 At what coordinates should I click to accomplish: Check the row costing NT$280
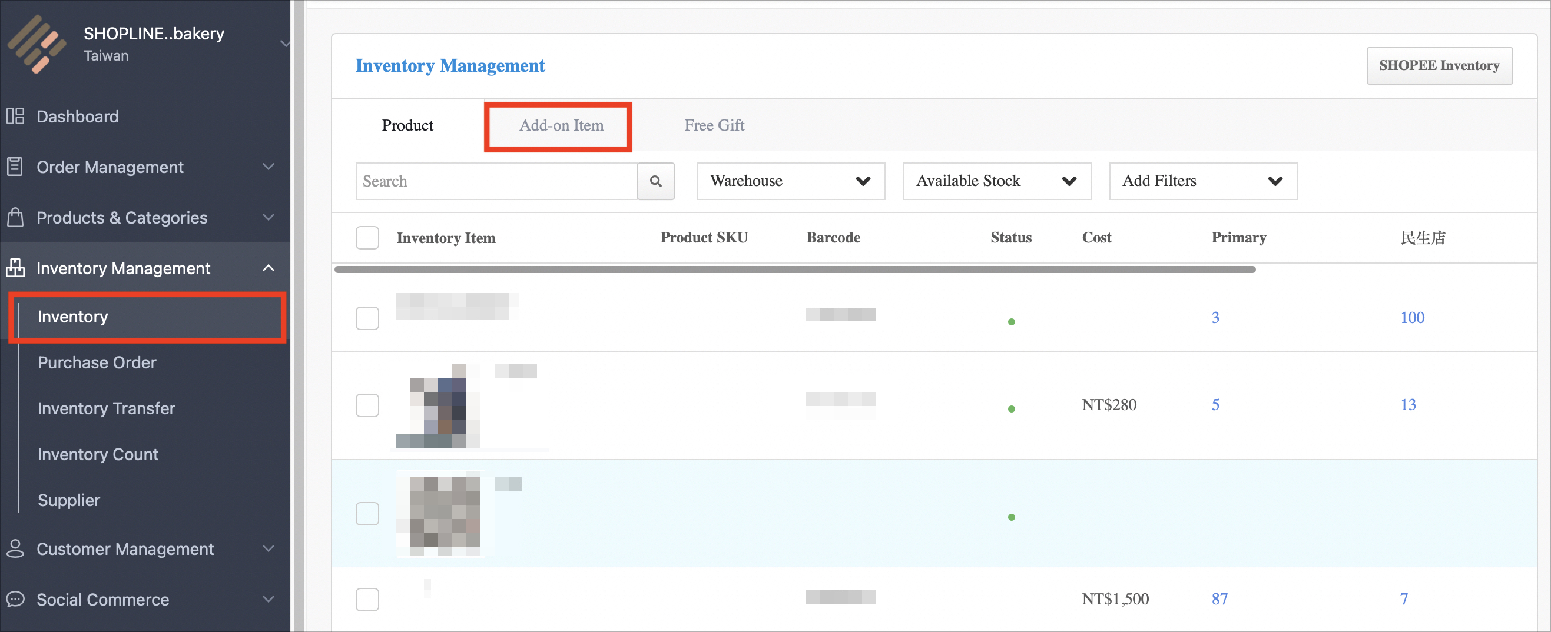[367, 405]
